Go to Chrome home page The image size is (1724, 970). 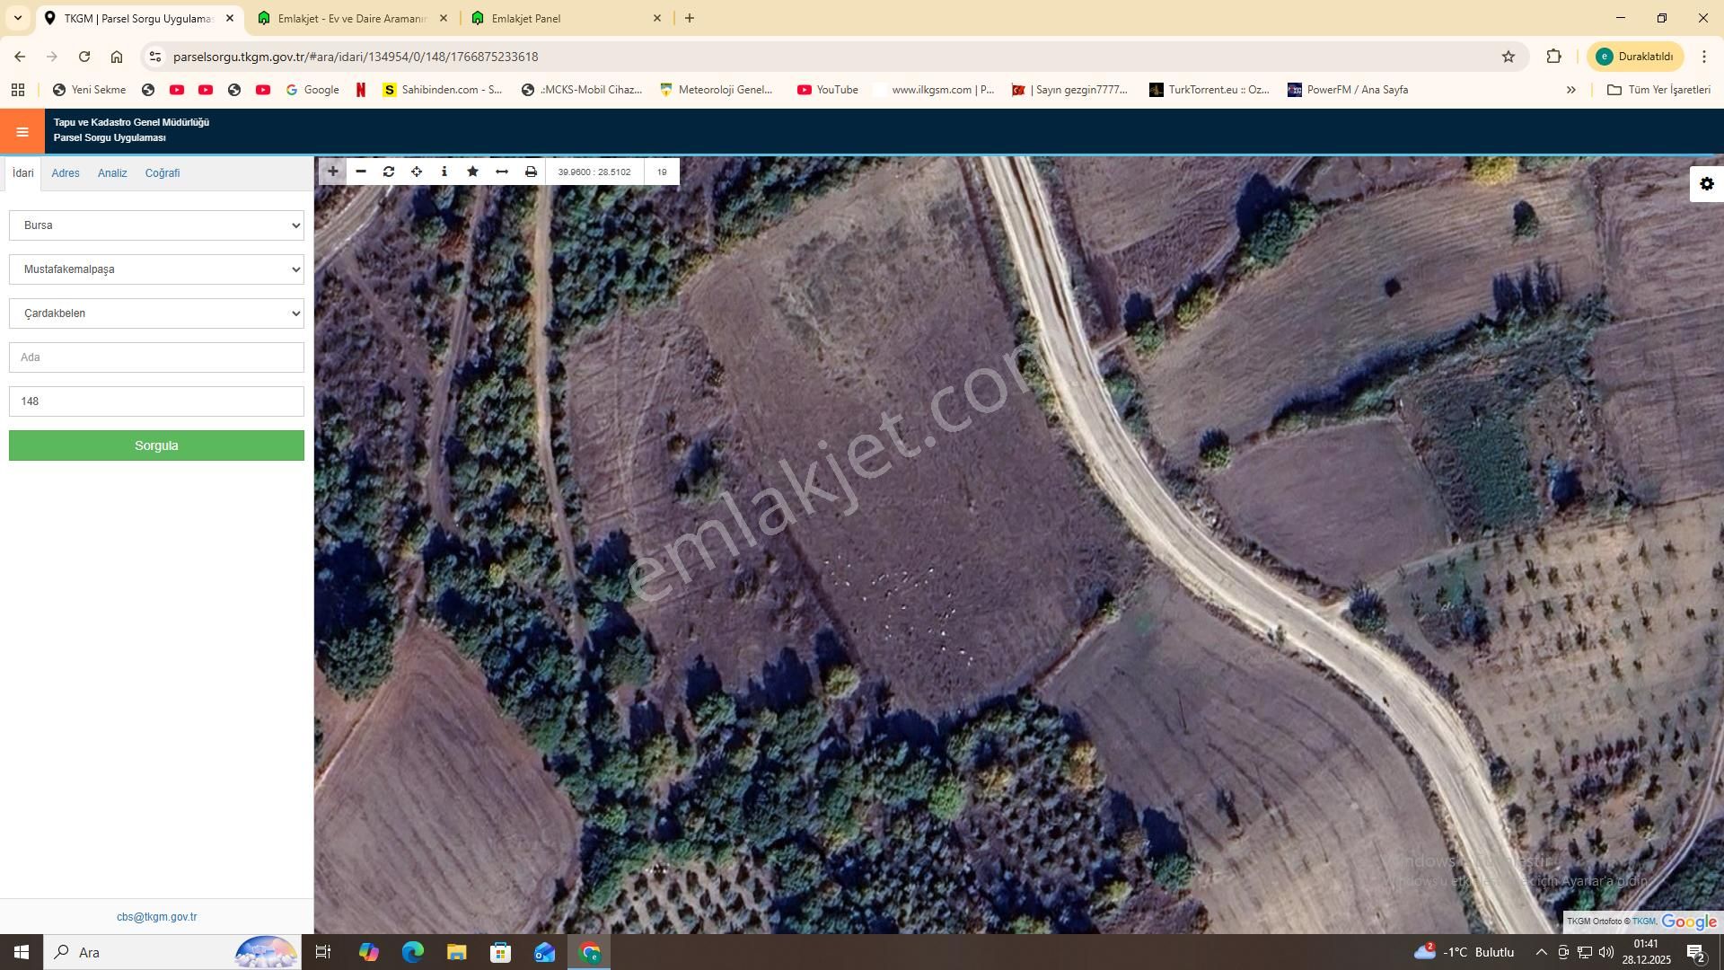coord(117,57)
